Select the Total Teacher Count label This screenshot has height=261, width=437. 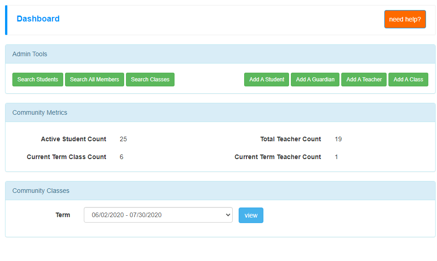pyautogui.click(x=291, y=139)
